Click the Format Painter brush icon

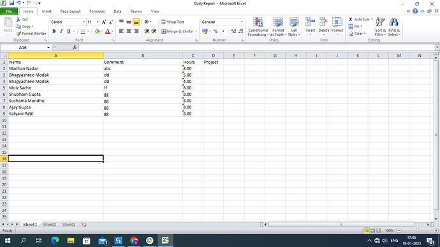tap(18, 33)
